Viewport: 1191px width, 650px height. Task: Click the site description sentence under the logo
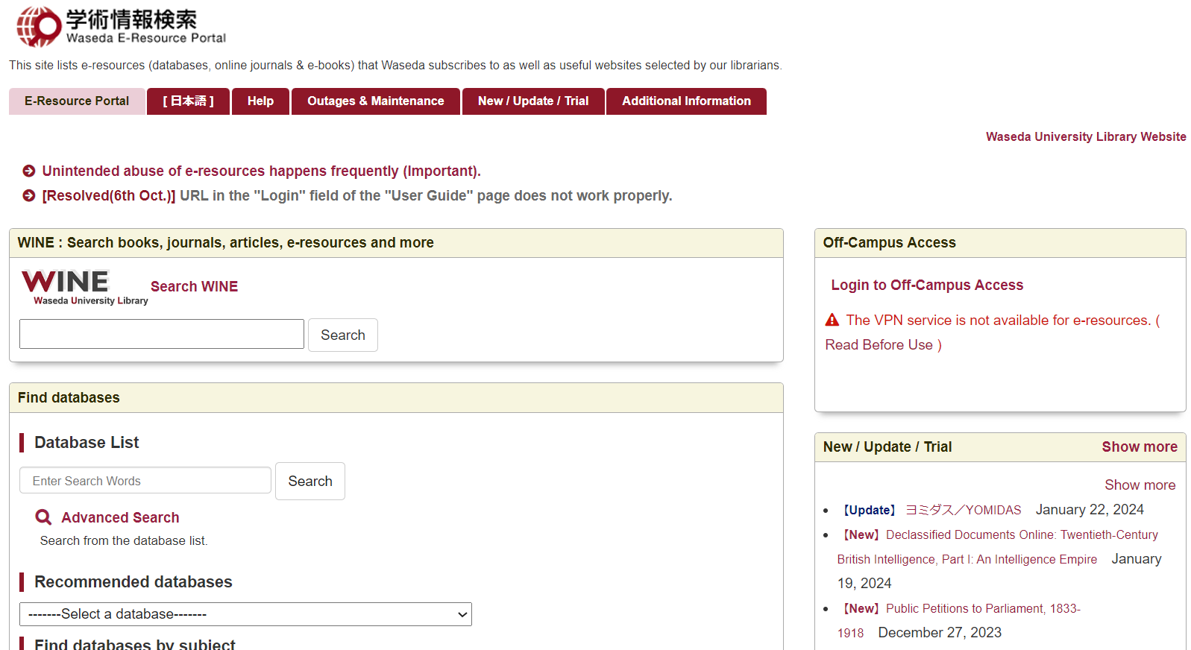point(395,66)
